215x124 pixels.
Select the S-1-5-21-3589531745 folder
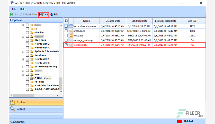click(47, 89)
